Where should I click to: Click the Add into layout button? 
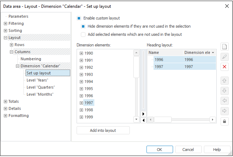click(103, 130)
